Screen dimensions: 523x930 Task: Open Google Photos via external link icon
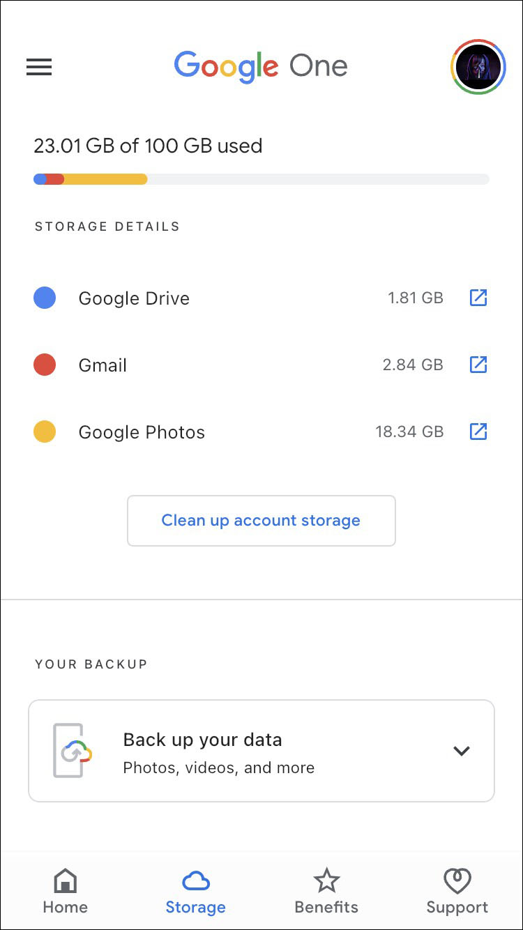[478, 432]
